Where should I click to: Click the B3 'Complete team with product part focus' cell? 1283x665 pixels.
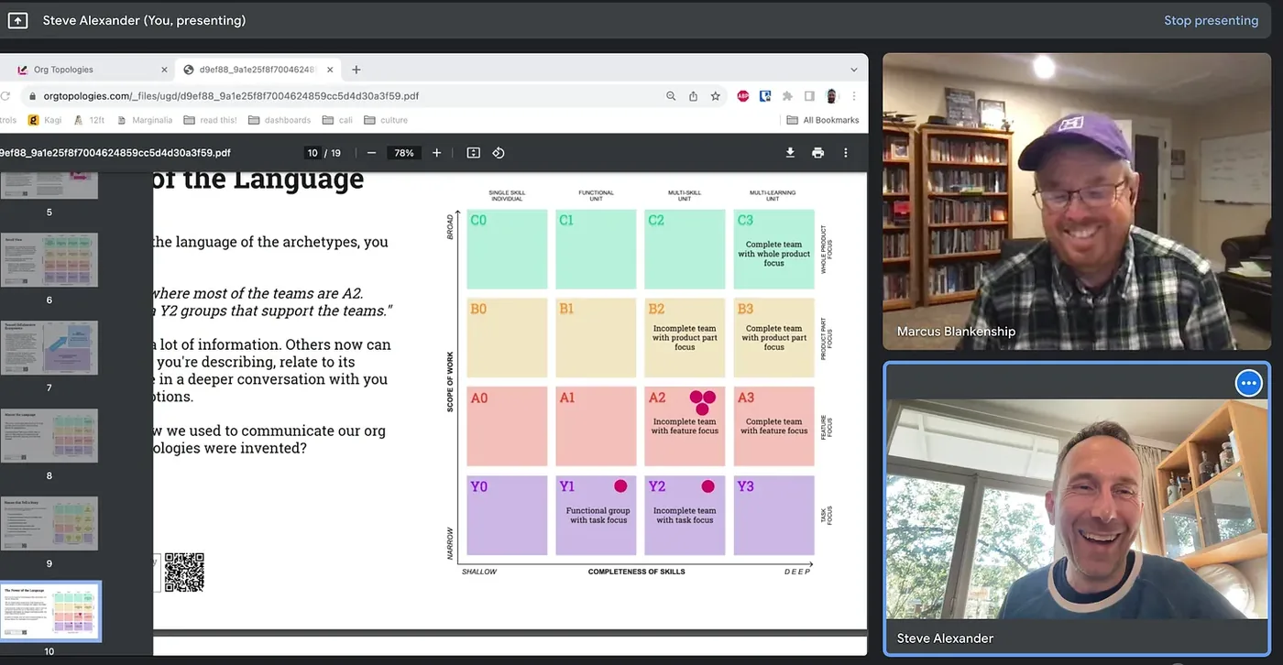[x=774, y=338]
